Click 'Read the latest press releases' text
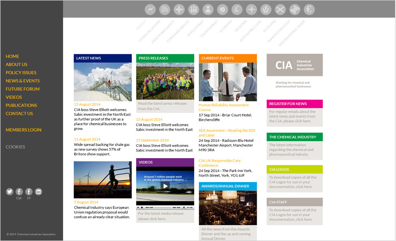Image resolution: width=396 pixels, height=241 pixels. point(162,106)
